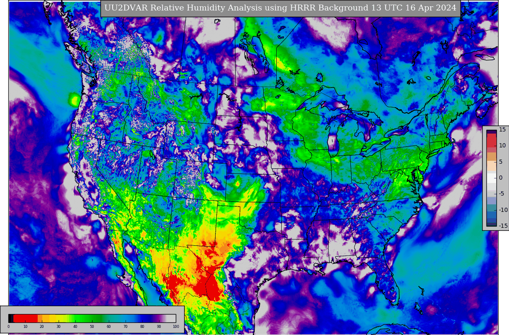509x335 pixels.
Task: Select the light gray end of the bottom colorbar
Action: (x=171, y=318)
